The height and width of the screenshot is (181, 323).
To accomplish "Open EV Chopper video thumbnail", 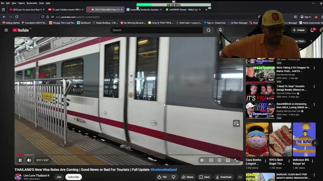I will (260, 74).
